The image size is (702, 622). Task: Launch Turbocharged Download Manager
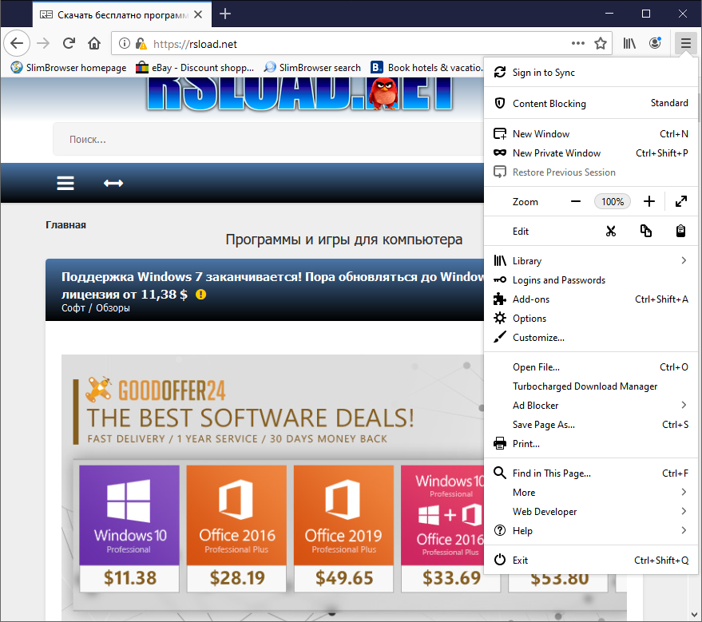pos(591,386)
